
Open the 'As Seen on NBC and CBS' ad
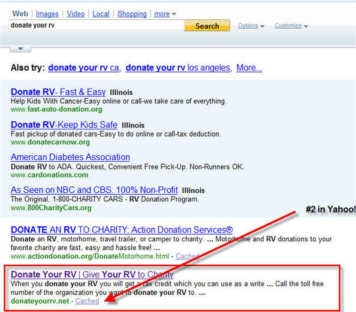pyautogui.click(x=94, y=190)
